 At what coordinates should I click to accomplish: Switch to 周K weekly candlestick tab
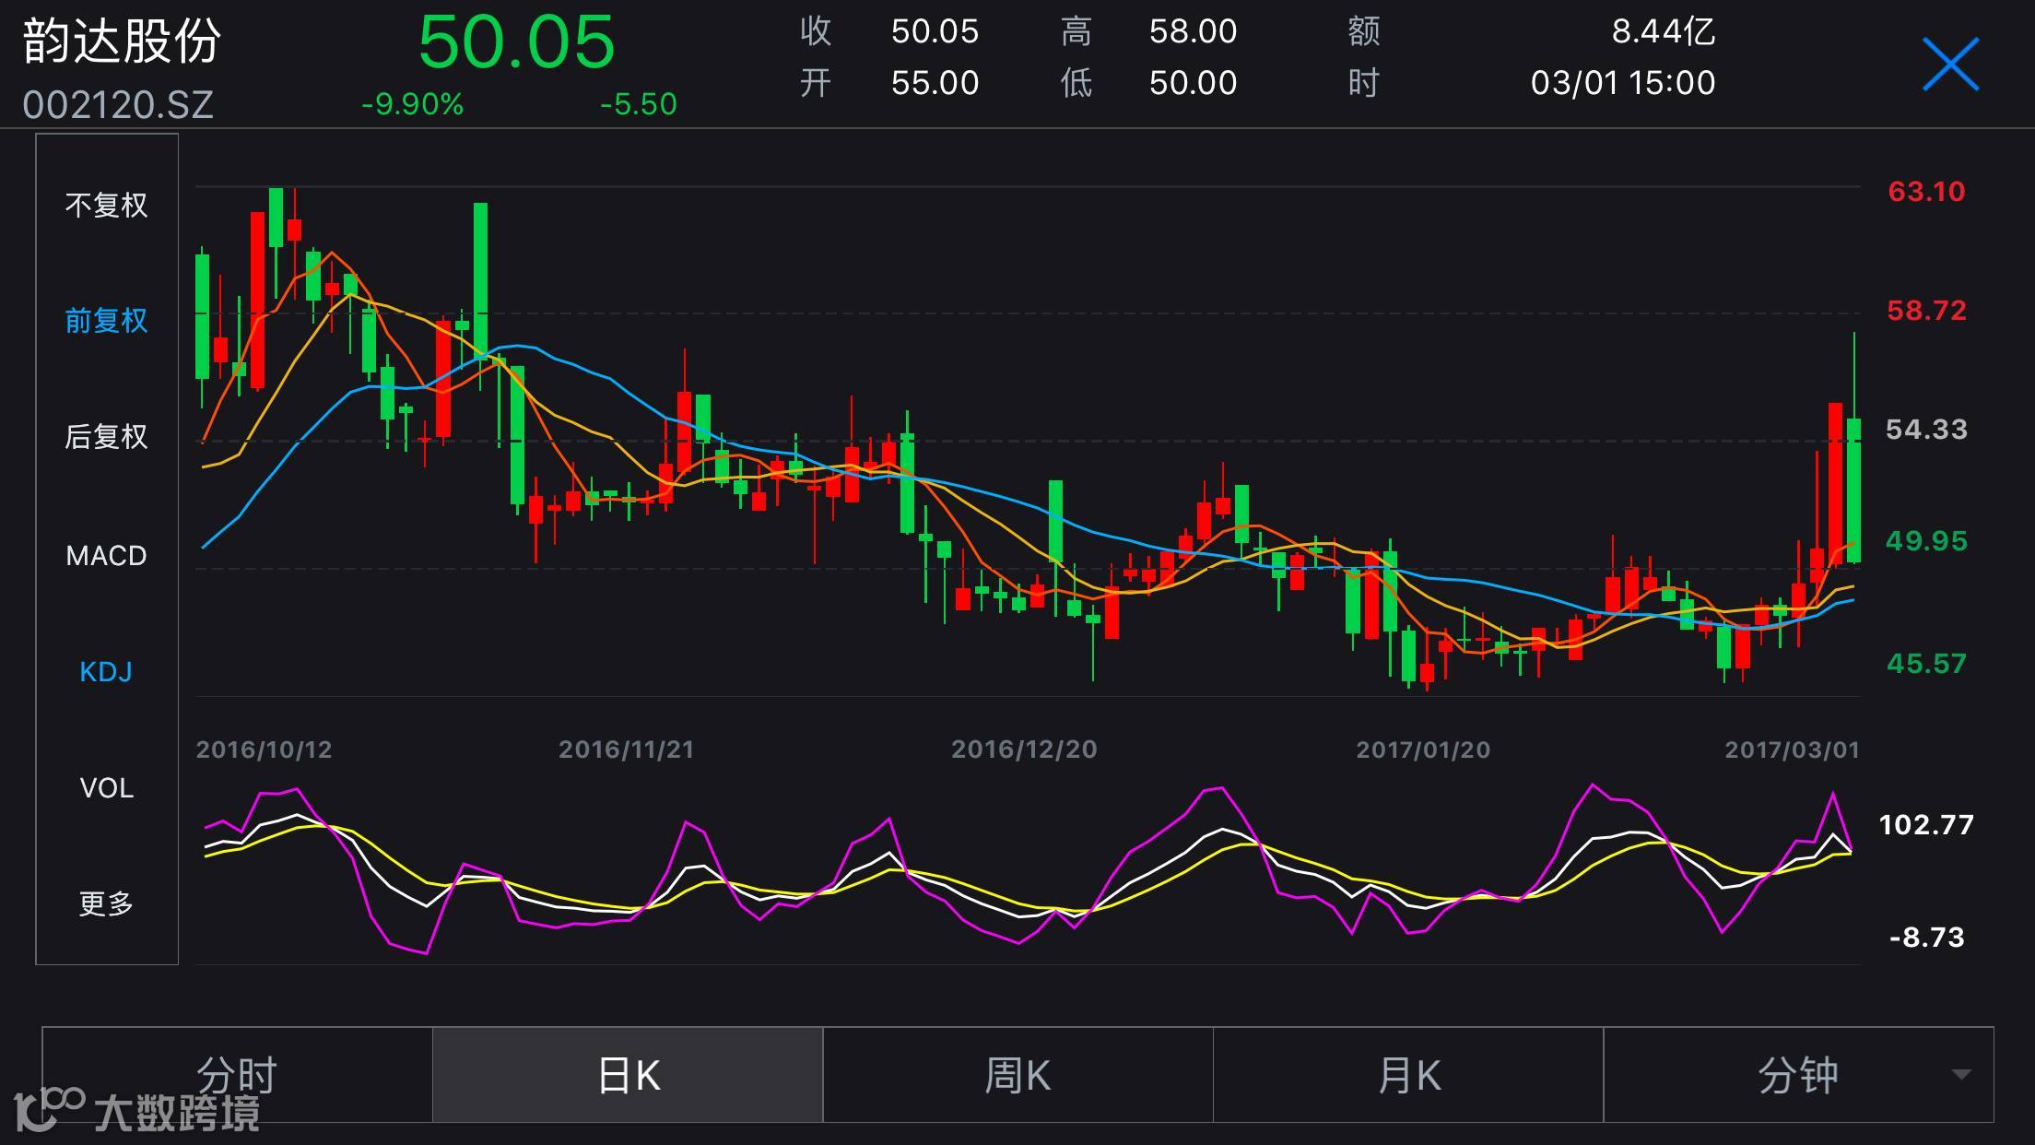coord(1017,1075)
